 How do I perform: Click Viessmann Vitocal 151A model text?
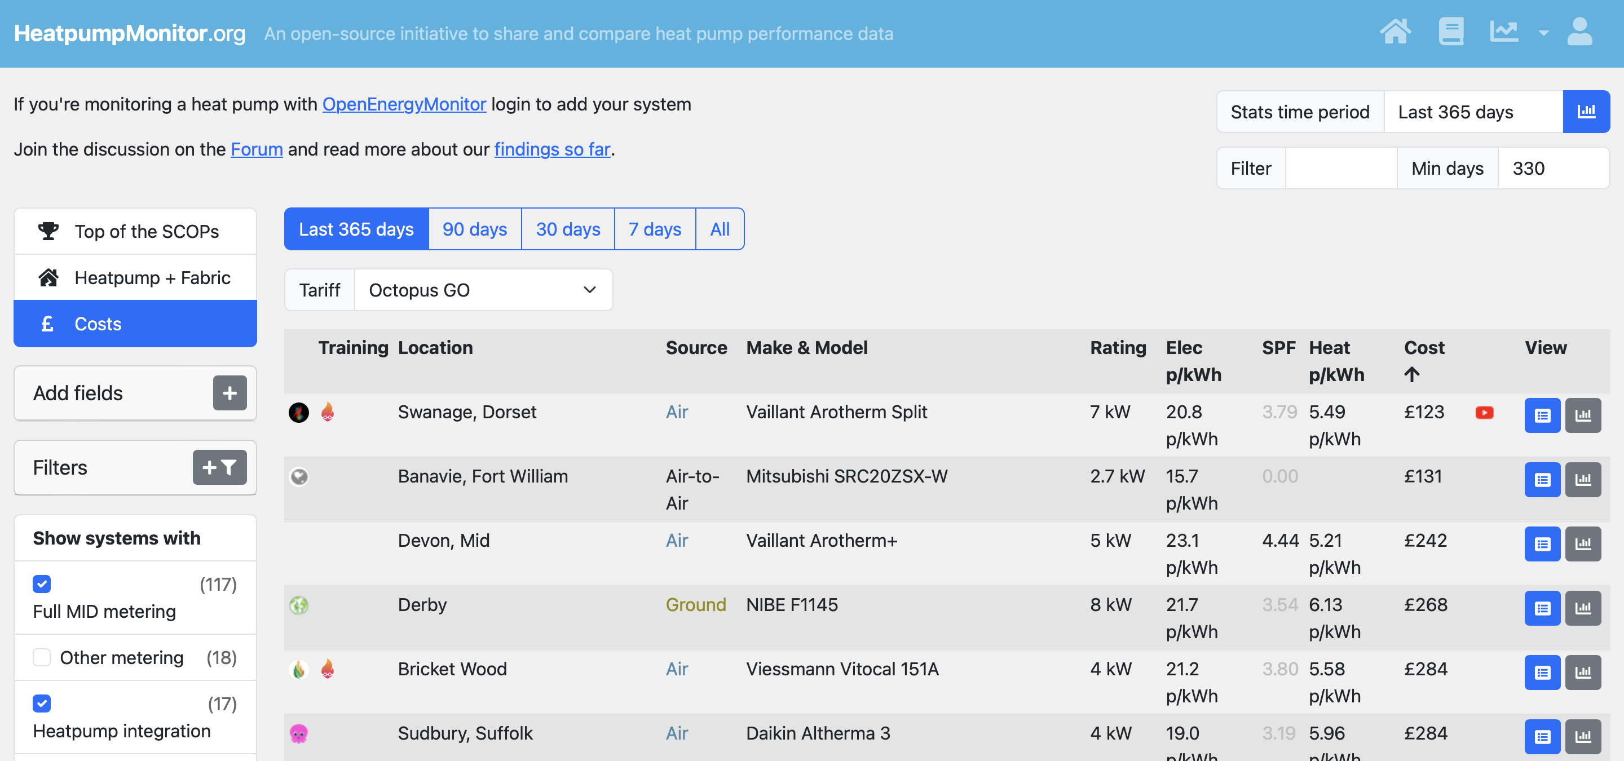pos(842,669)
